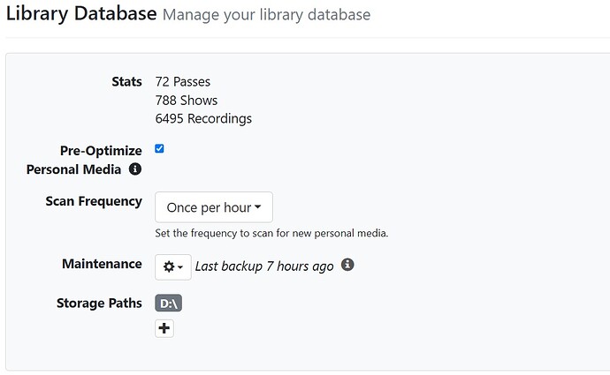Screen dimensions: 610x375
Task: Click the 788 Shows stat
Action: (x=187, y=100)
